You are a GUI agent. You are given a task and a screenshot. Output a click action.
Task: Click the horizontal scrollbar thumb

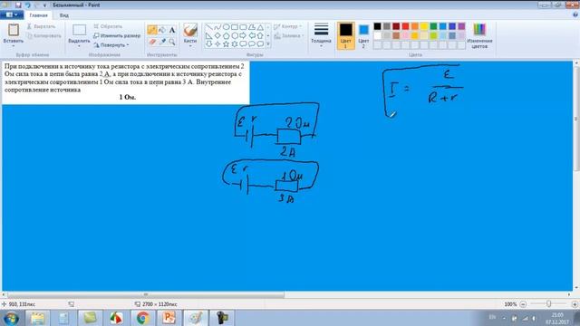pos(146,294)
